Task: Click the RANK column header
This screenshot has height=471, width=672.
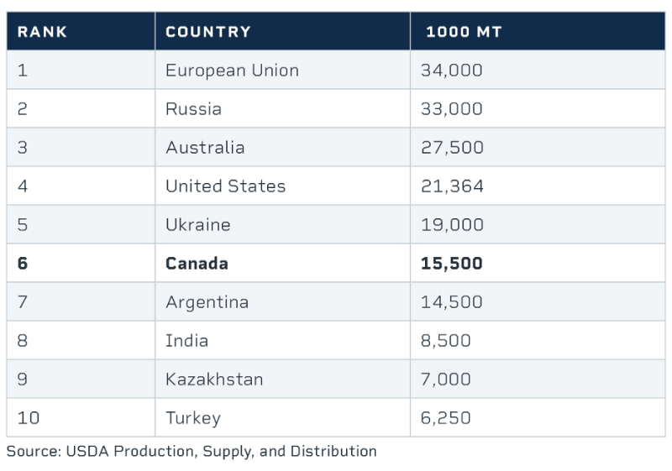Action: tap(42, 32)
